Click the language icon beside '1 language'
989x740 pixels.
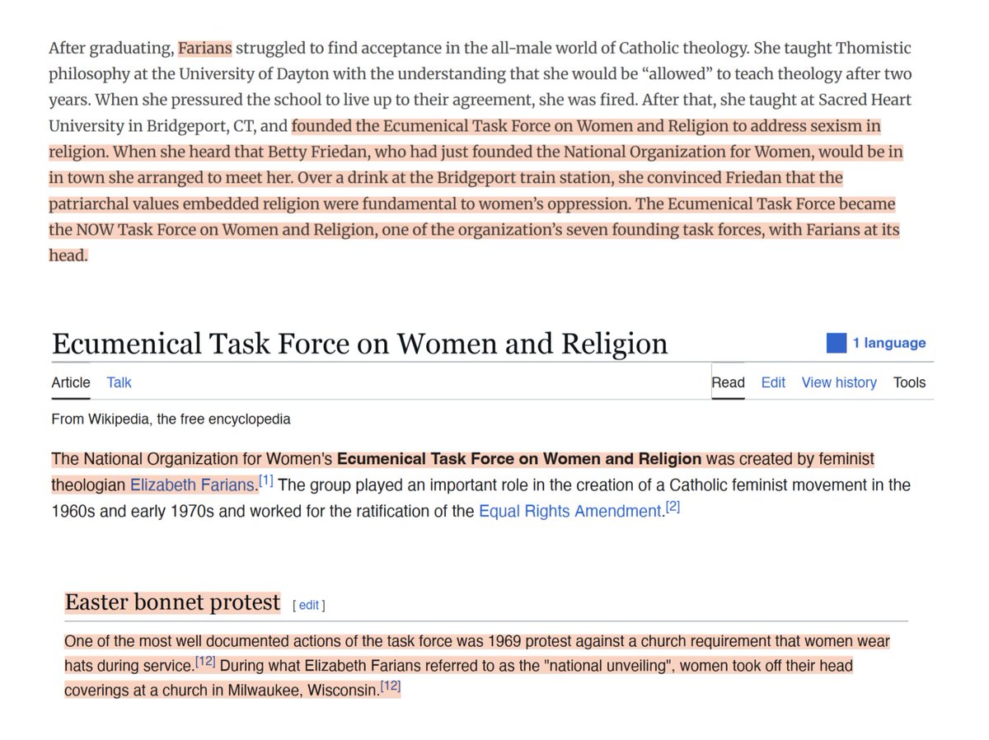click(837, 344)
